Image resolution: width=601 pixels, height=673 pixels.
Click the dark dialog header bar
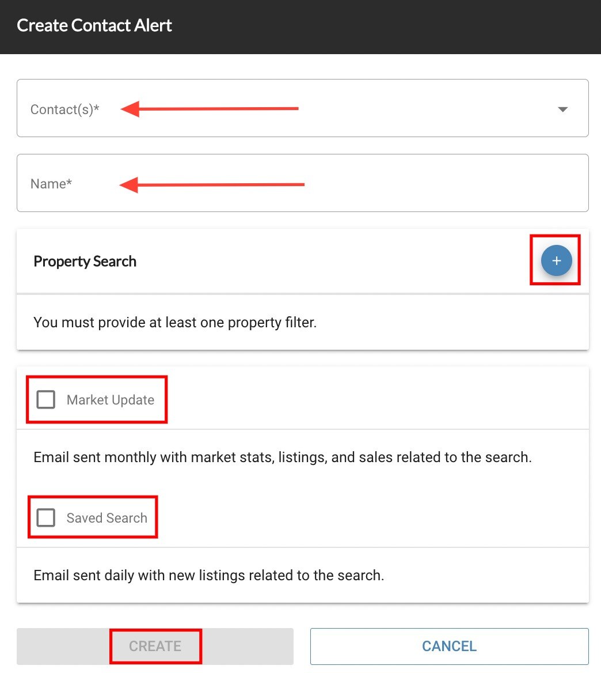300,27
